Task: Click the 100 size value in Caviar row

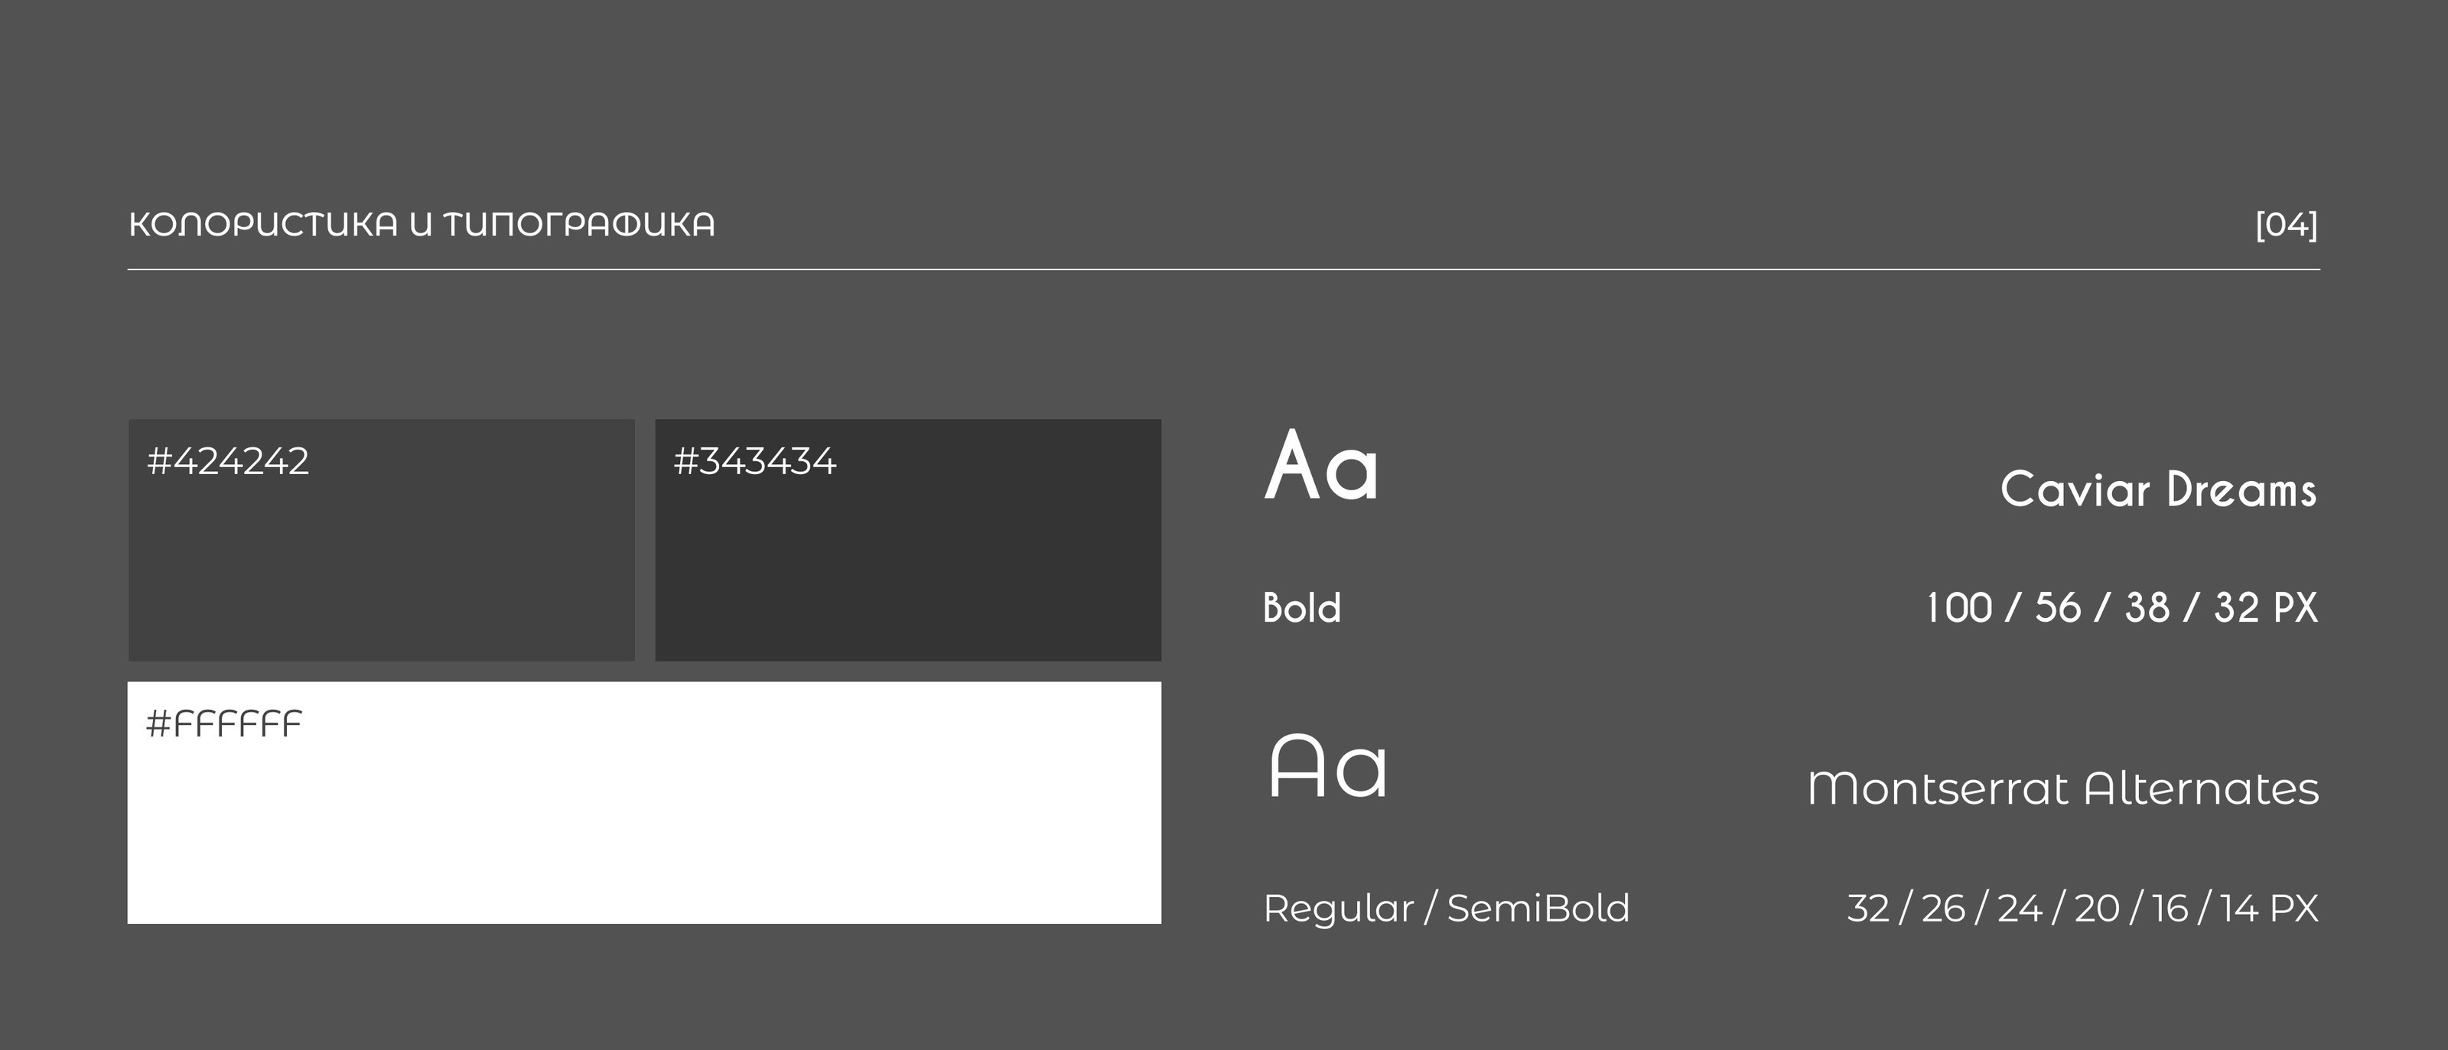Action: [1958, 608]
